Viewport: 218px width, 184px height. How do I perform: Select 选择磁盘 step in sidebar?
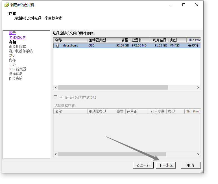coord(16,74)
